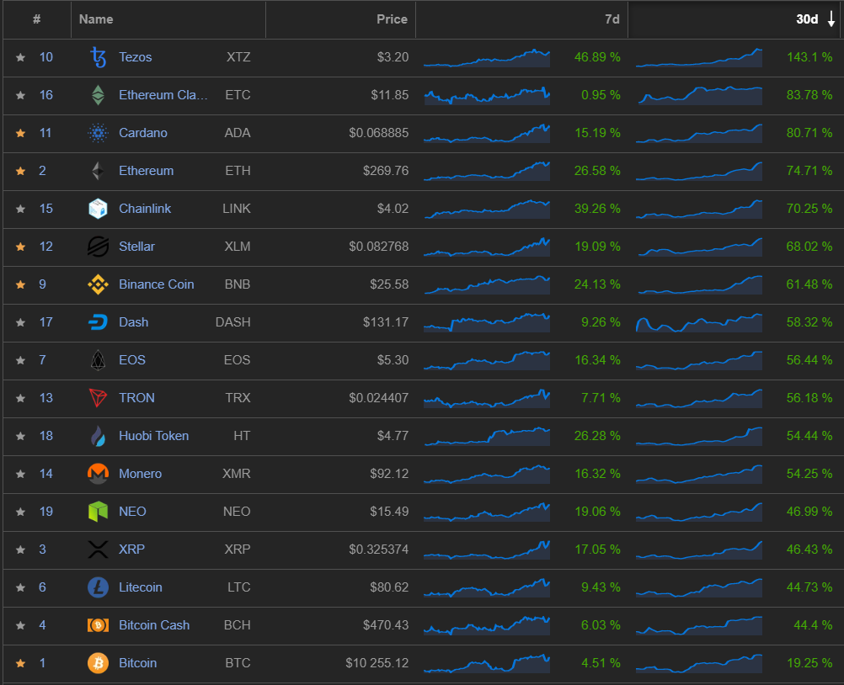The image size is (844, 685).
Task: Click the Cardano logo icon
Action: pos(98,133)
